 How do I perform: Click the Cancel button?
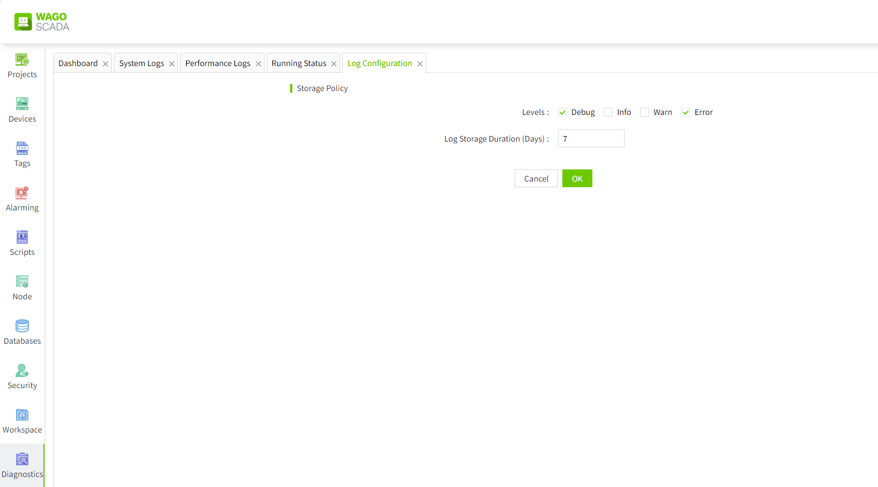click(536, 178)
